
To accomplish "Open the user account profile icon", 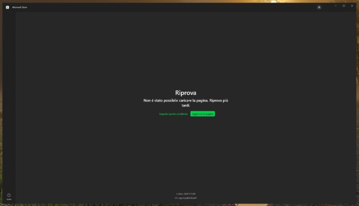I will pos(319,7).
